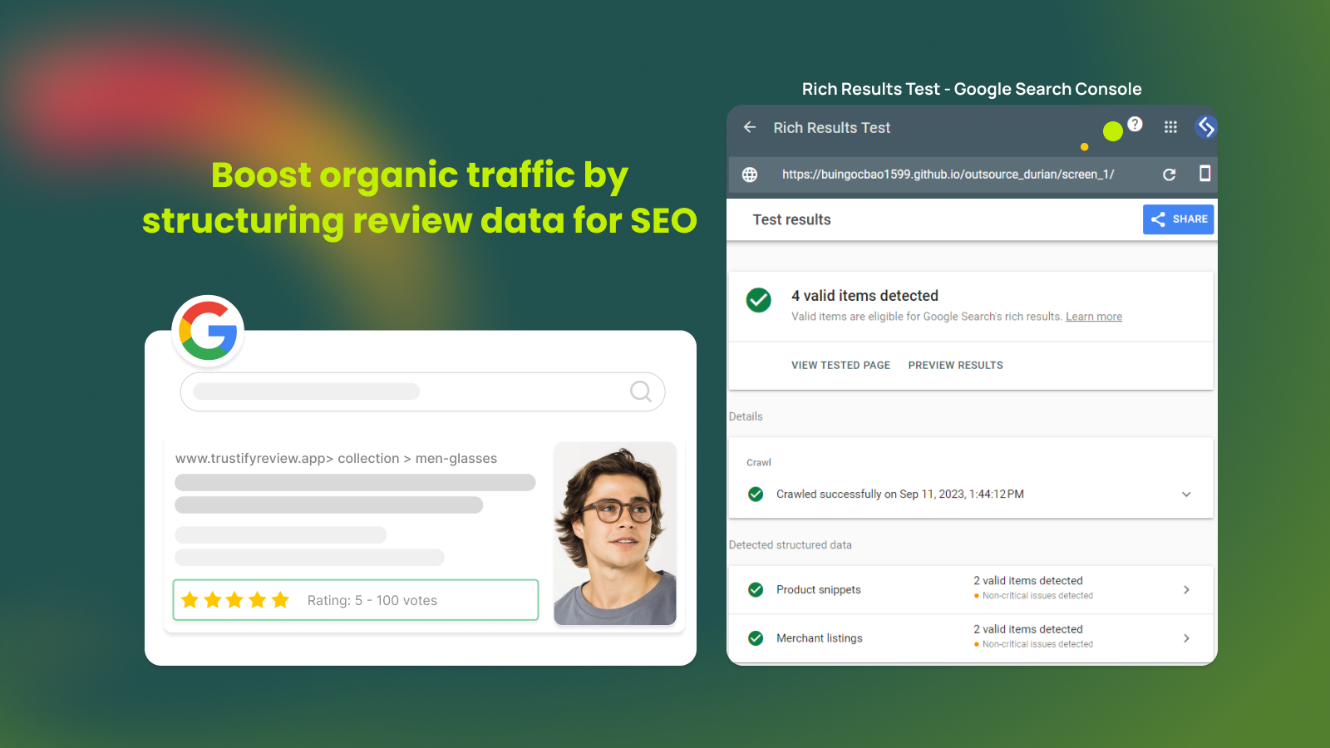This screenshot has height=748, width=1330.
Task: Open the Google apps grid icon
Action: point(1170,127)
